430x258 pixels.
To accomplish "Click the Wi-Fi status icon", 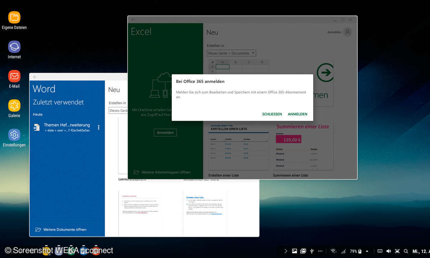I will 333,251.
